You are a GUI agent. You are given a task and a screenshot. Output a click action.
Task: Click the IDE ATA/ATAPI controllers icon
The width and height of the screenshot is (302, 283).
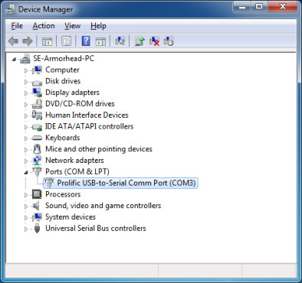37,127
